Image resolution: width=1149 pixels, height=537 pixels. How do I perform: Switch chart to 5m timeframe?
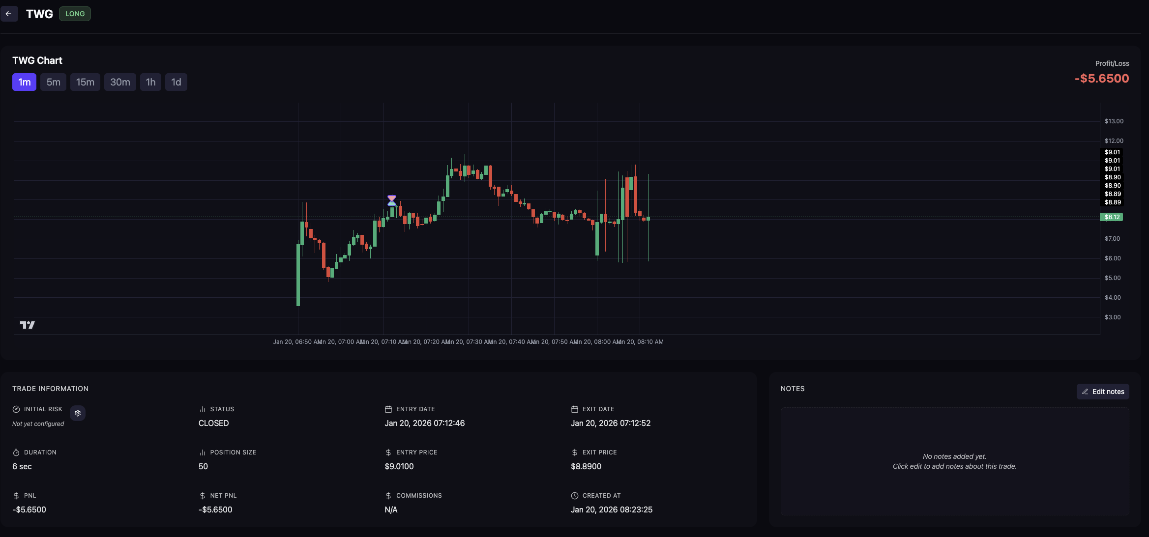tap(53, 82)
